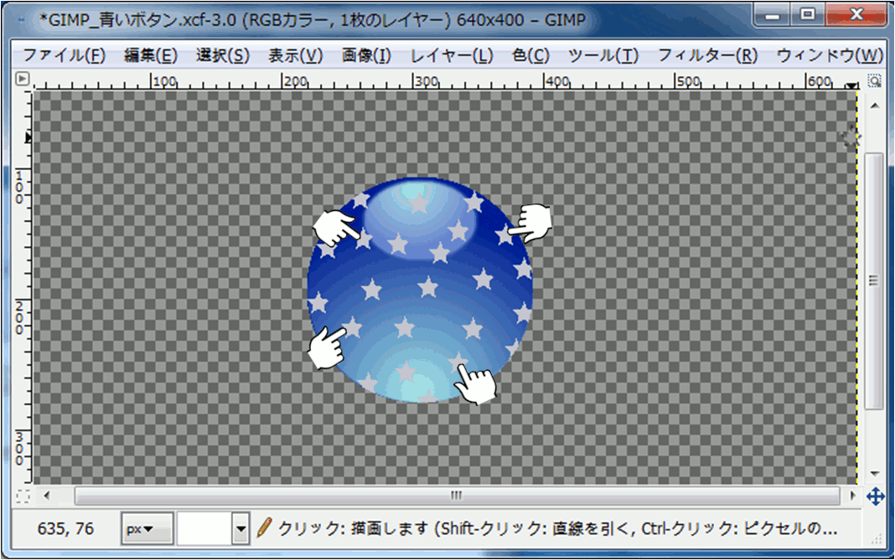
Task: Maximize the GIMP window
Action: pyautogui.click(x=808, y=14)
